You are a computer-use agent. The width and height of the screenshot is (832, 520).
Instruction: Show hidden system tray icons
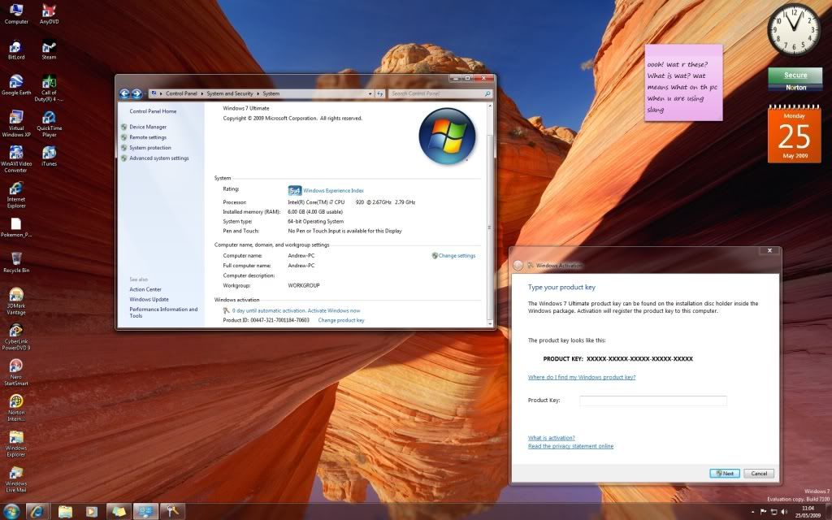(x=753, y=512)
